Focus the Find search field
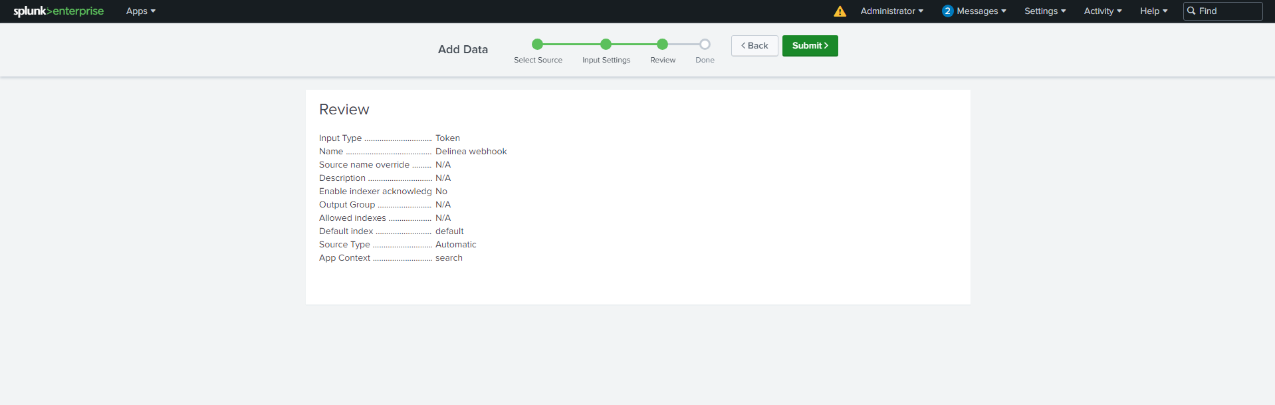 1228,11
